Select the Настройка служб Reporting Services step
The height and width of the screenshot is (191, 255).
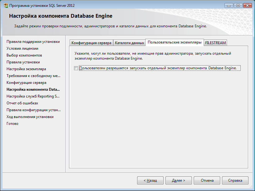tap(33, 96)
